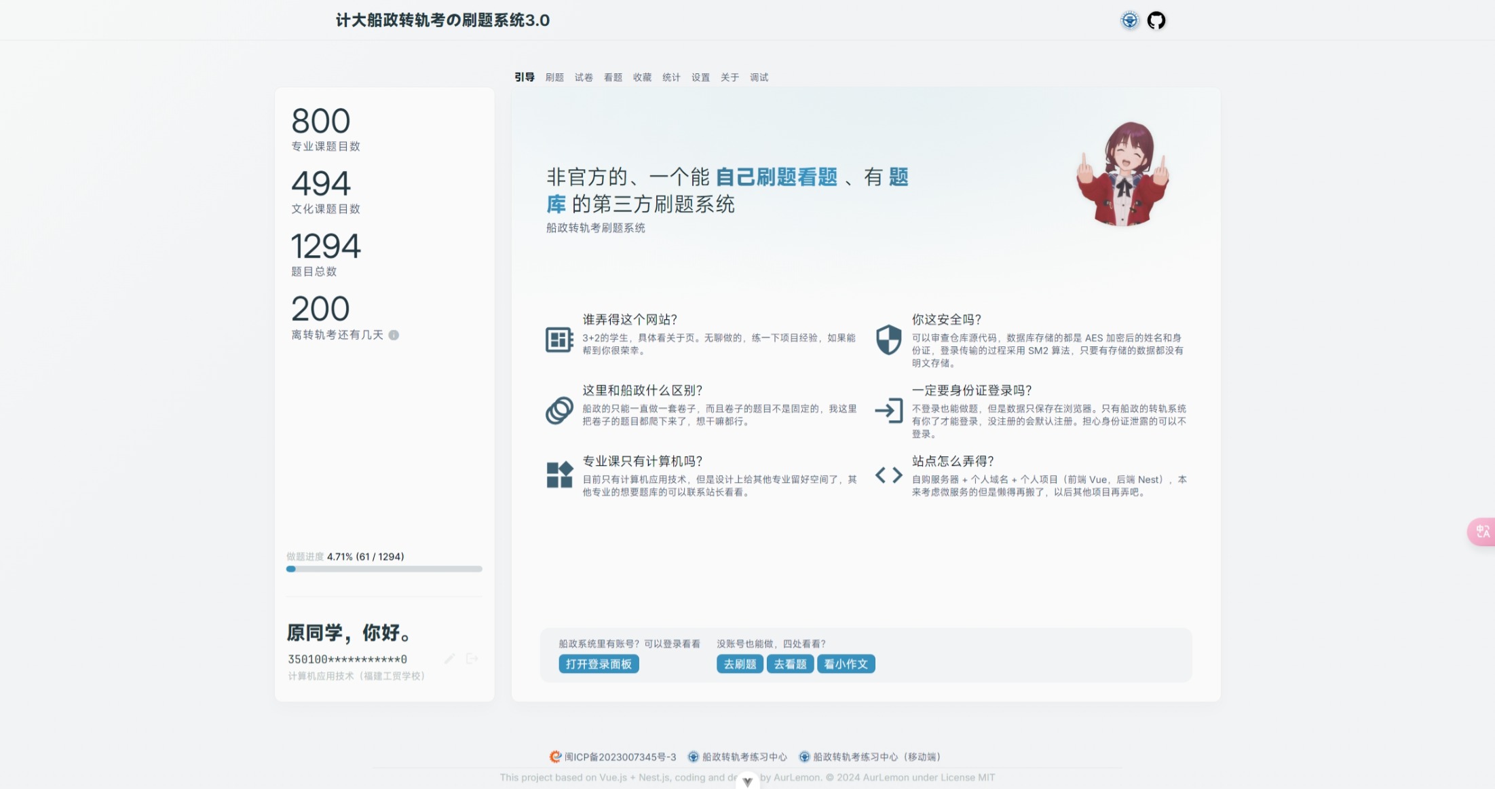This screenshot has width=1495, height=789.
Task: Open the 闽ICP备2023007345号-3 link
Action: pyautogui.click(x=619, y=757)
